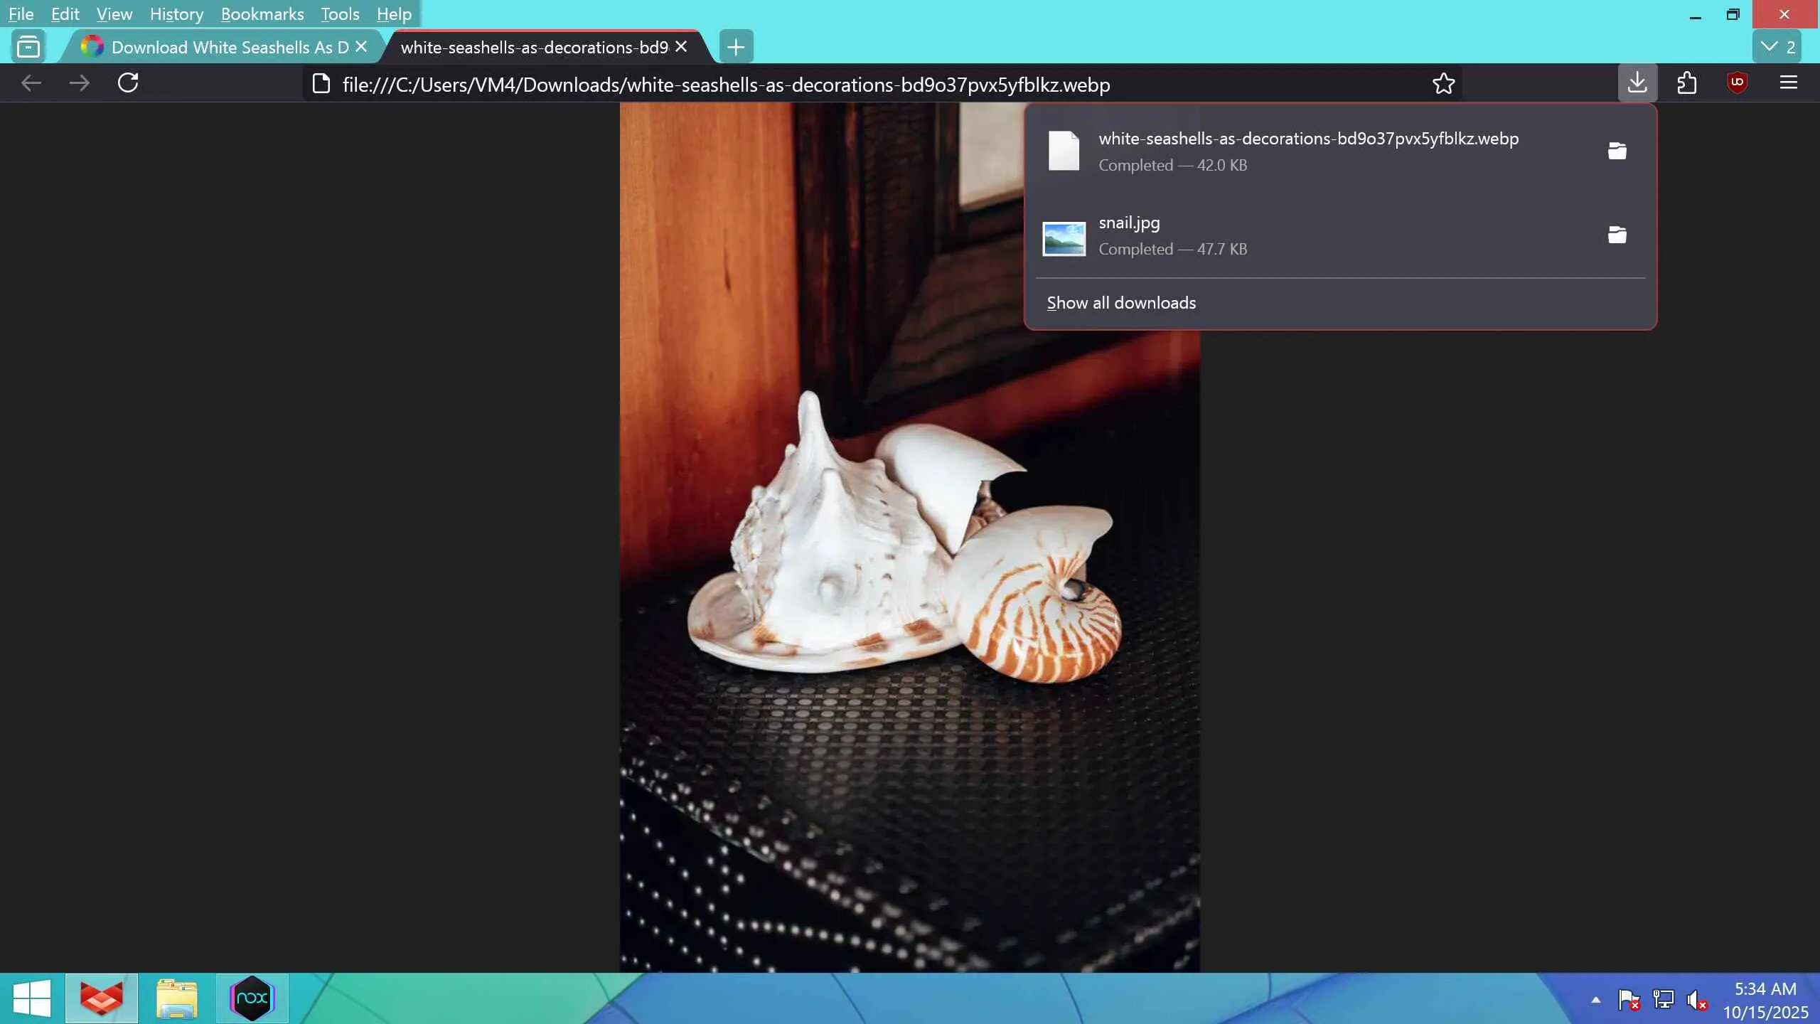Image resolution: width=1820 pixels, height=1024 pixels.
Task: Bookmark this page with the star icon
Action: click(x=1443, y=84)
